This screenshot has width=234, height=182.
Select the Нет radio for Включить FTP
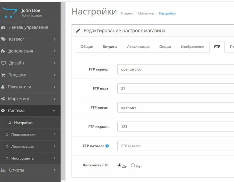tap(133, 165)
